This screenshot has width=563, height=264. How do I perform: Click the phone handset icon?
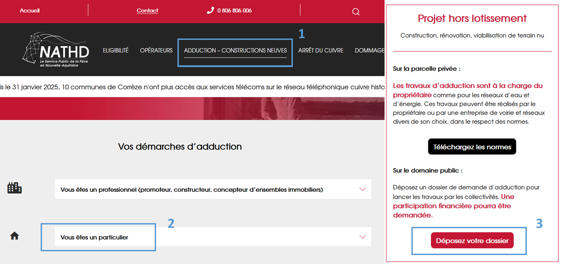pyautogui.click(x=210, y=11)
